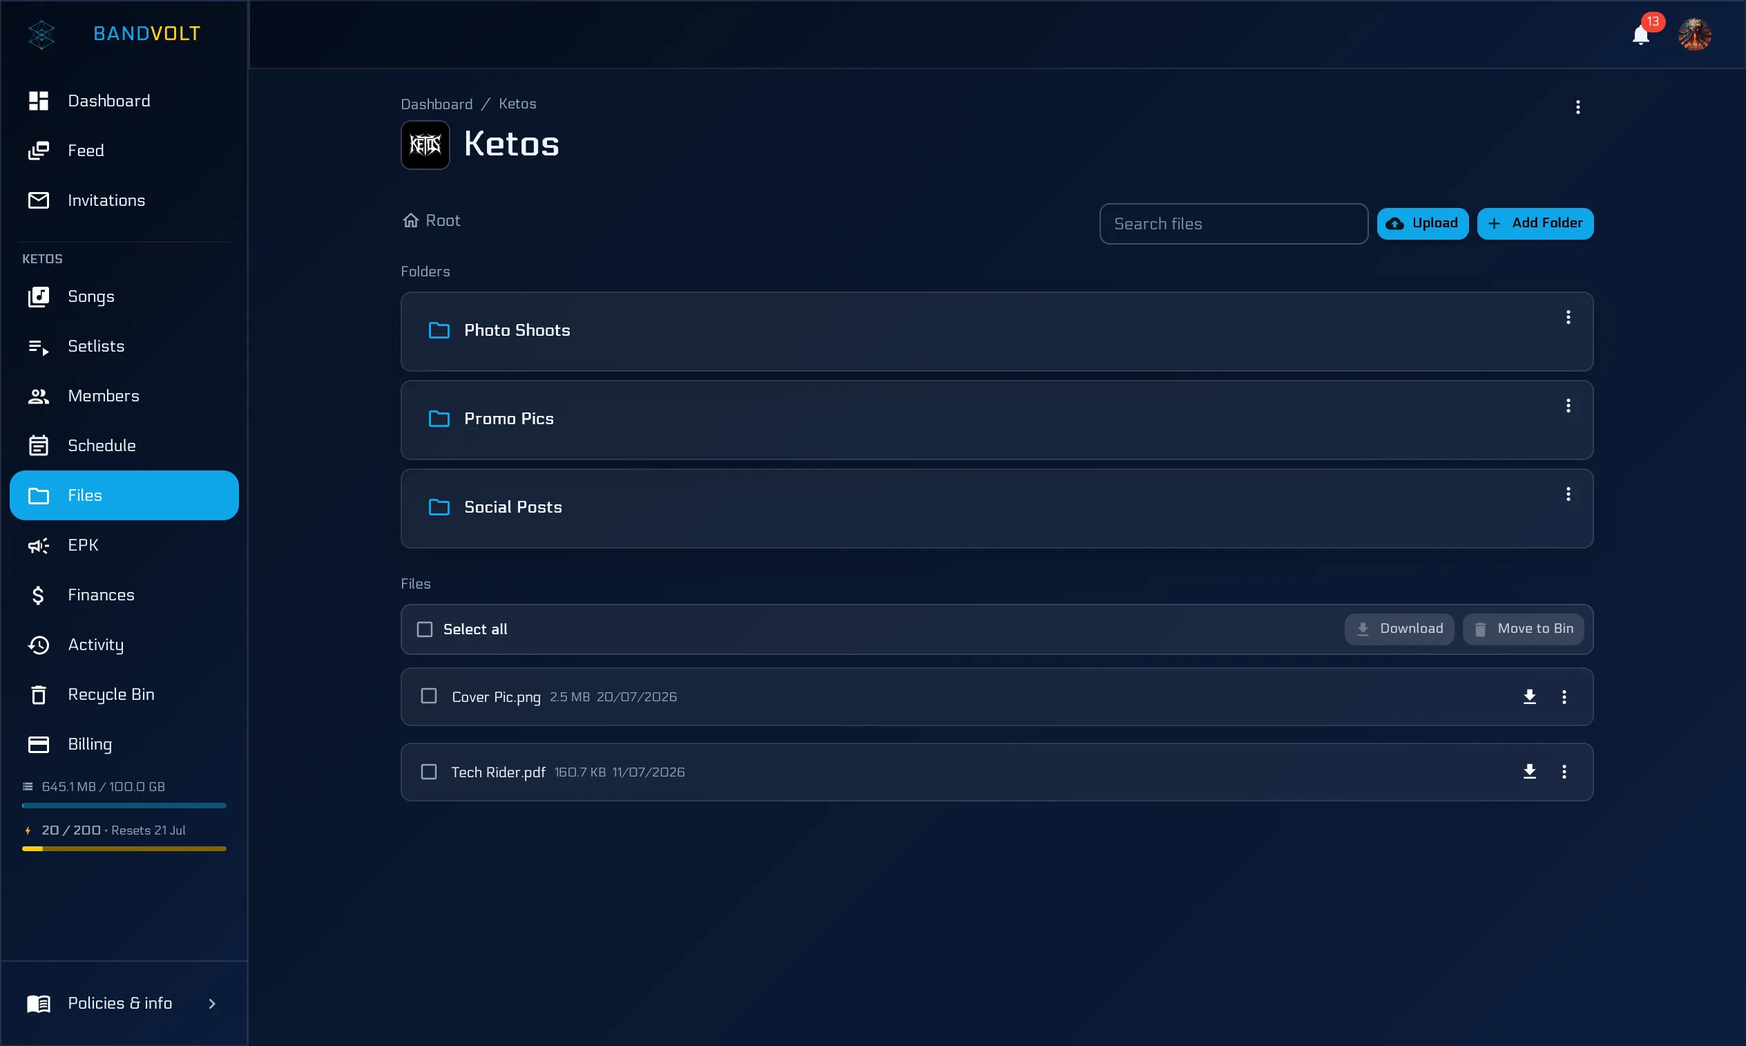Click the Upload button
The width and height of the screenshot is (1746, 1046).
click(x=1423, y=223)
